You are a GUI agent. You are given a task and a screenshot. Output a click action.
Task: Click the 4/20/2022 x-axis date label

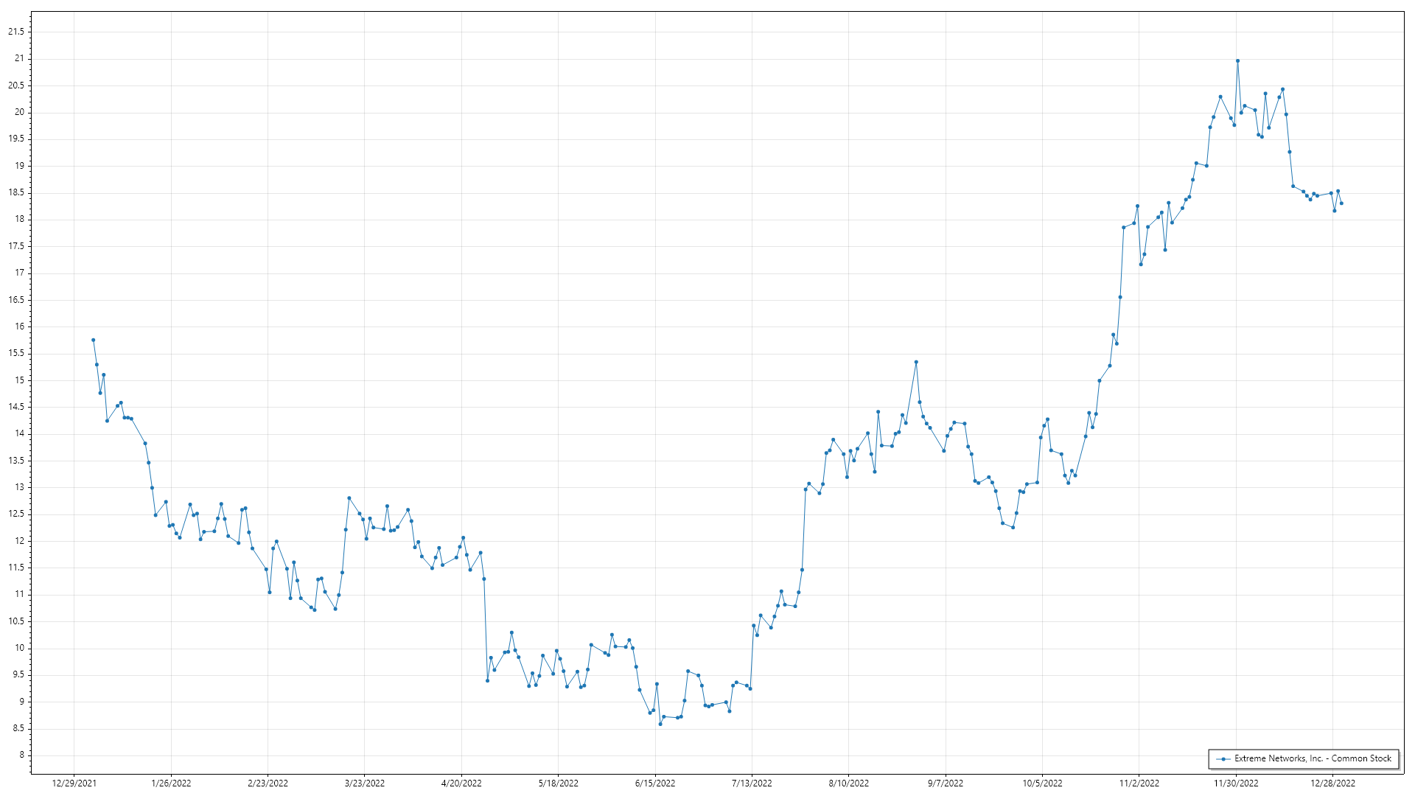click(x=461, y=783)
